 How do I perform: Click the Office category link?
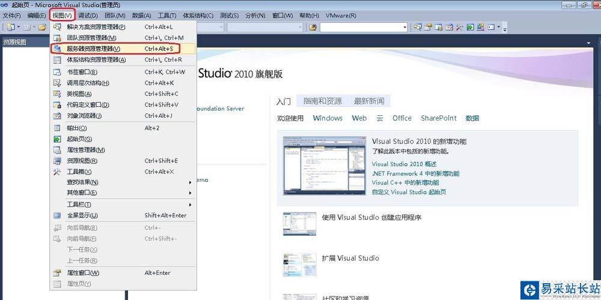(x=402, y=118)
